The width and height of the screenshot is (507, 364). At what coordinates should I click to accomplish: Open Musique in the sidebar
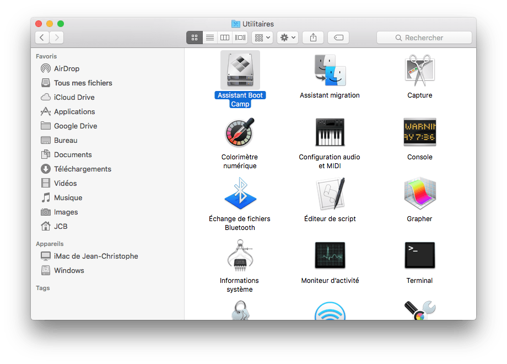[62, 197]
